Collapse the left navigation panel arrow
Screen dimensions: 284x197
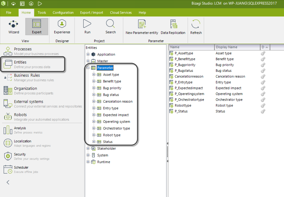coord(8,182)
